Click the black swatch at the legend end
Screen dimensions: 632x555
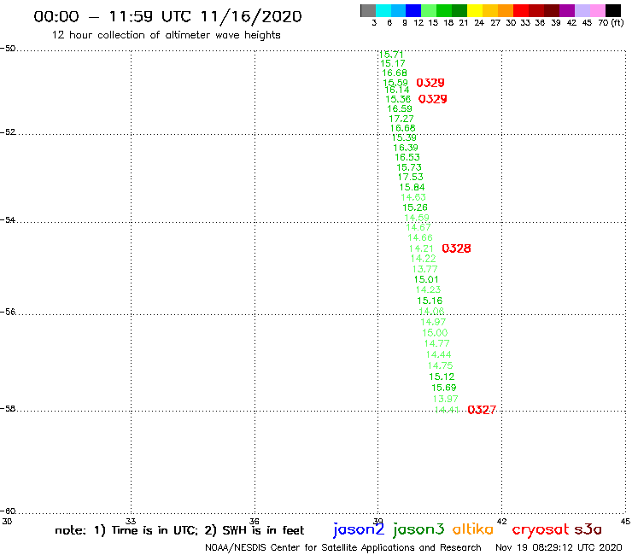click(x=613, y=10)
